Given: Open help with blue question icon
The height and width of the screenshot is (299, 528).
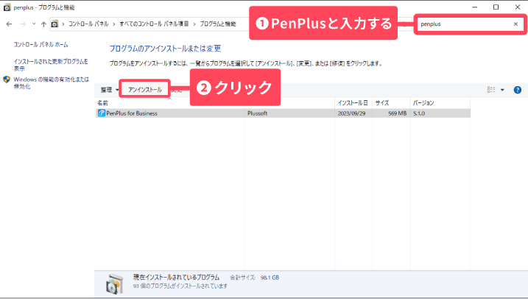Looking at the screenshot, I should [518, 90].
